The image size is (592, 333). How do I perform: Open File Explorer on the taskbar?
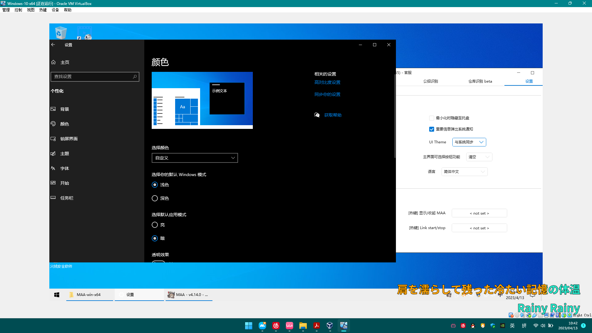point(303,326)
